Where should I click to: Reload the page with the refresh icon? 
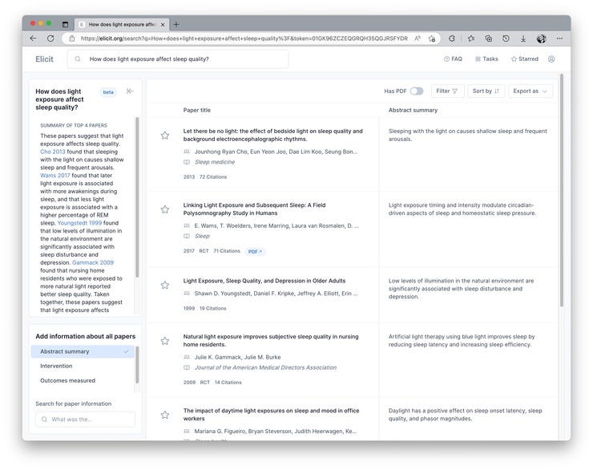50,38
